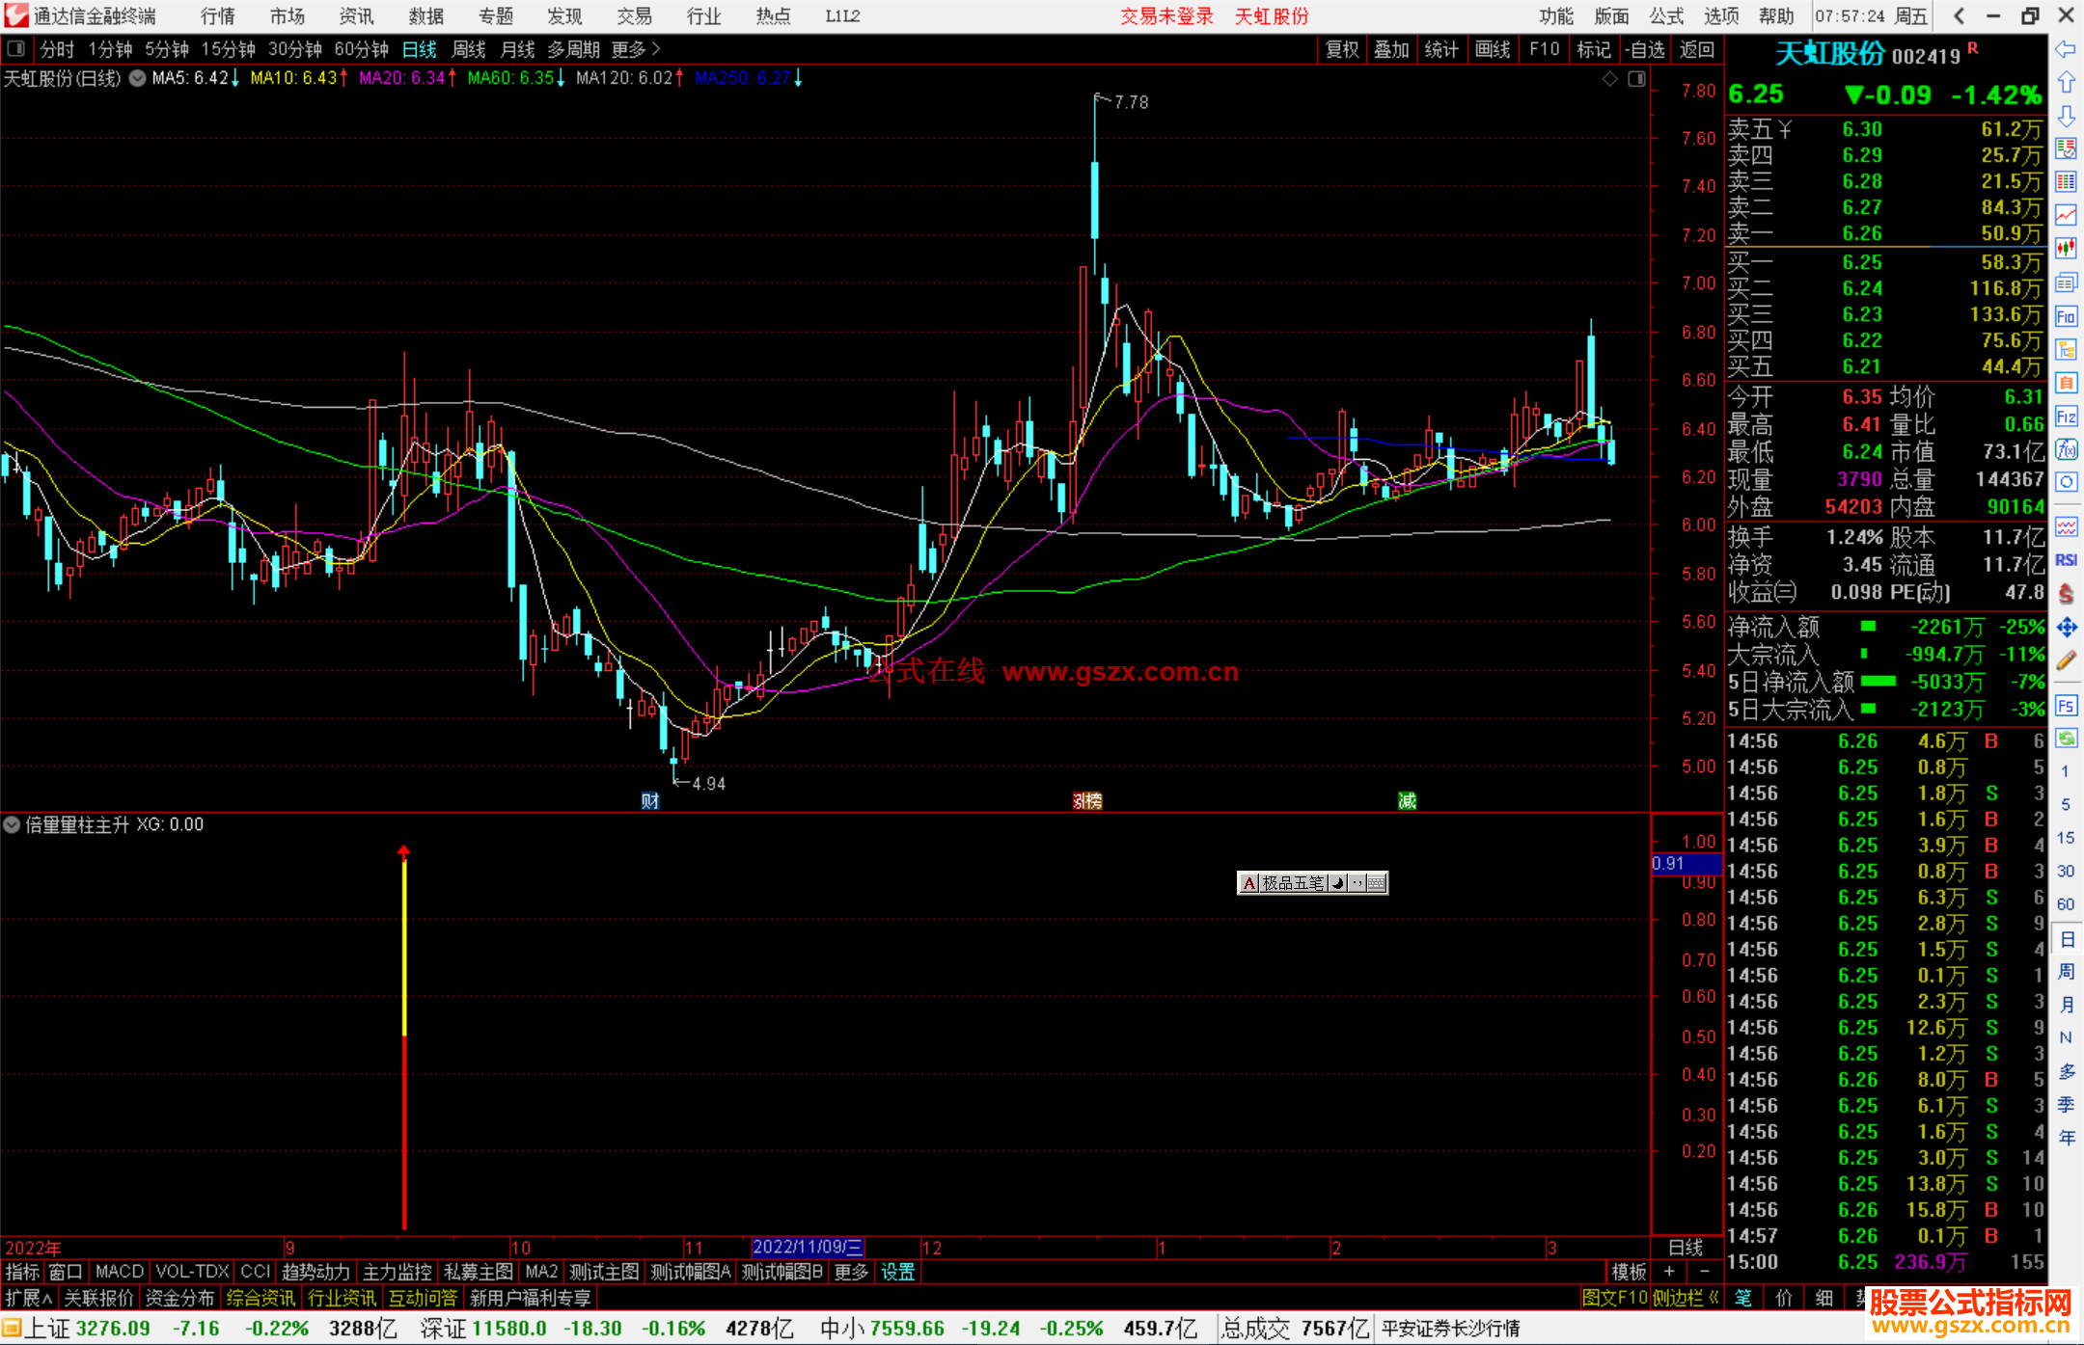
Task: Open the F10 info icon in sidebar
Action: click(x=2066, y=316)
